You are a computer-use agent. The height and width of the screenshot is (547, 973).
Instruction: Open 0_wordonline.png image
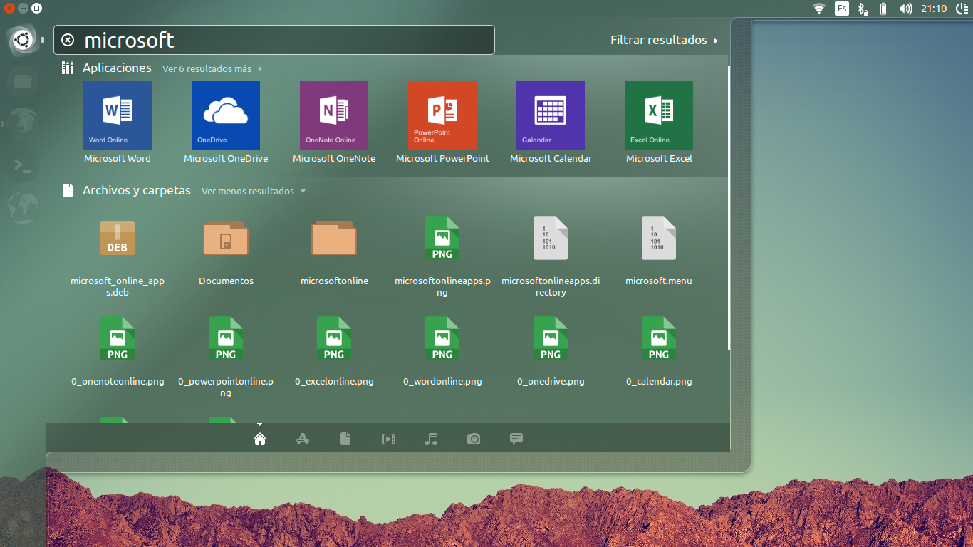click(442, 338)
